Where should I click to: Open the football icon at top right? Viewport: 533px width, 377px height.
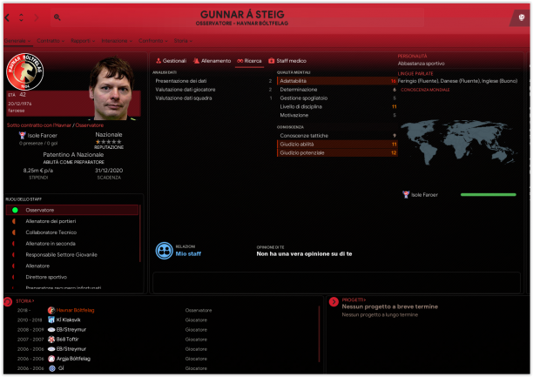pos(521,17)
